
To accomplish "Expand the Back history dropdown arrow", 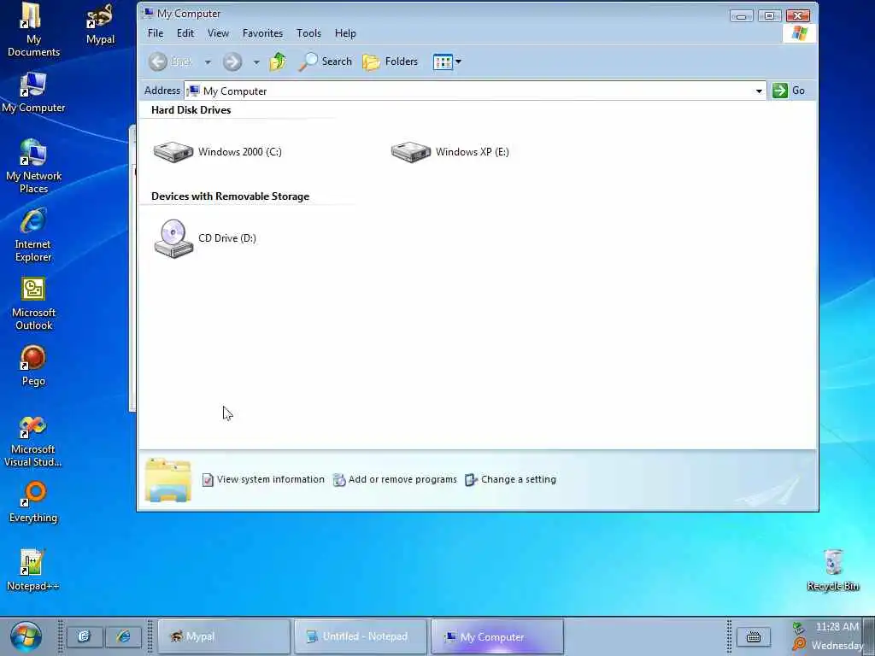I will click(208, 61).
